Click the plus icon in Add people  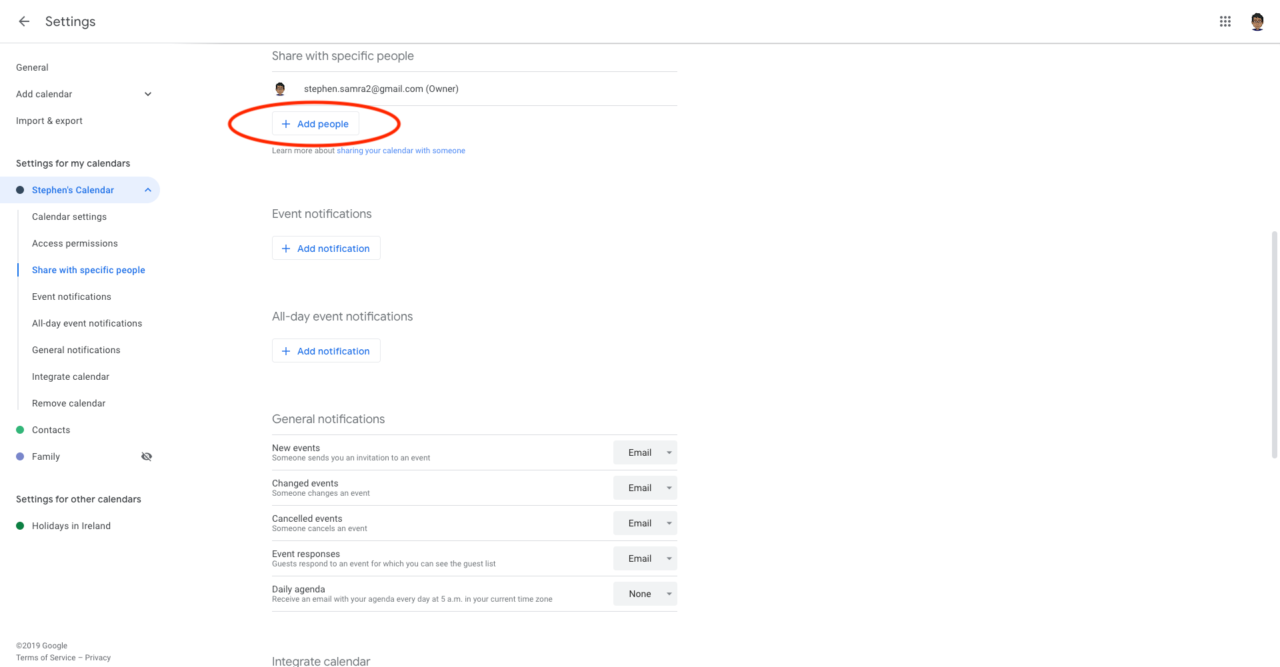pos(286,124)
